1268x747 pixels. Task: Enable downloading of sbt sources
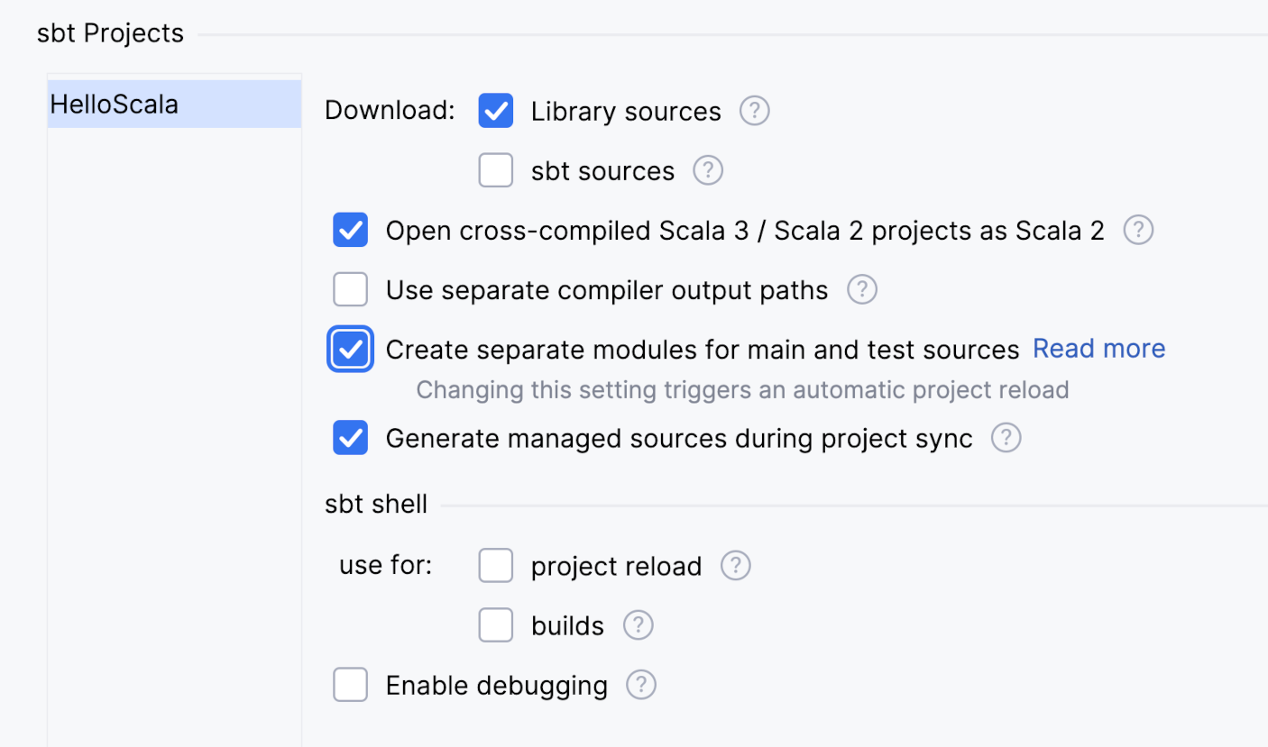tap(496, 170)
